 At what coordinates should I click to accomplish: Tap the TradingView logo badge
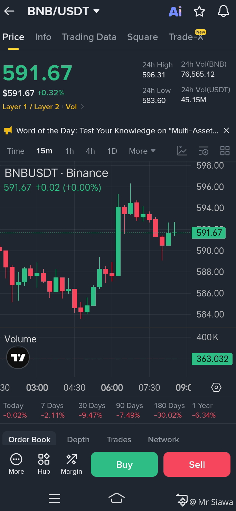(18, 357)
